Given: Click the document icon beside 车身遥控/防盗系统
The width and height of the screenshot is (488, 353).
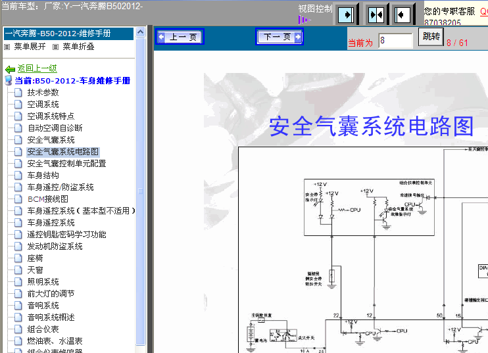Looking at the screenshot, I should click(x=18, y=187).
